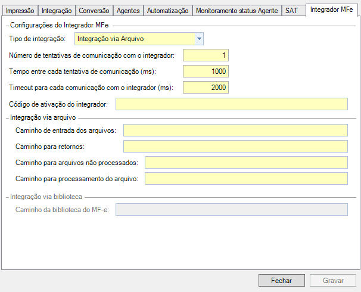Focus the número de tentativas field
Viewport: 361px width, 292px height.
[x=206, y=55]
